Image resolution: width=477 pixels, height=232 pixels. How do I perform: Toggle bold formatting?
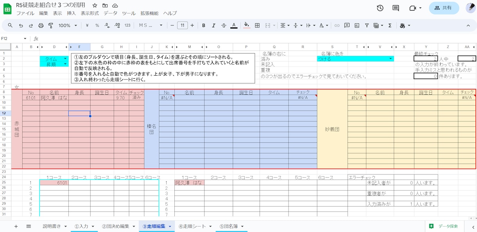click(x=204, y=25)
